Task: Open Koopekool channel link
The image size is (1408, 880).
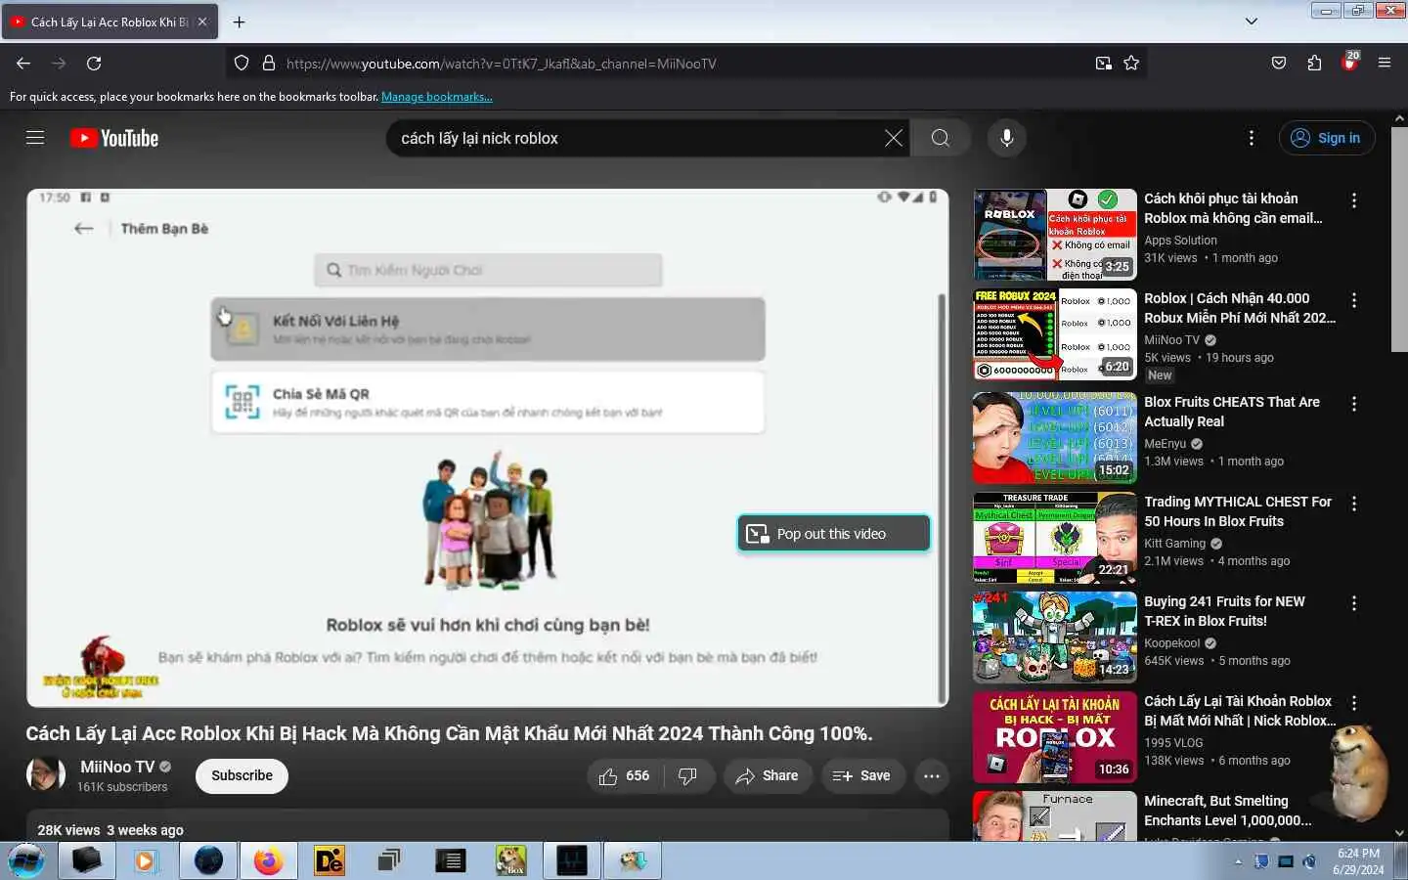Action: [1171, 643]
